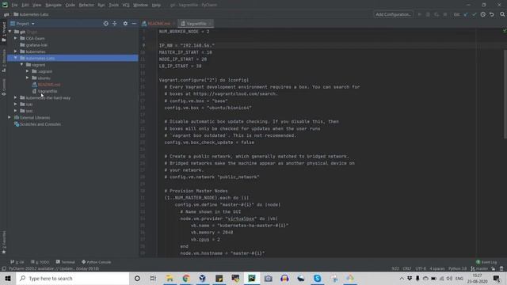Viewport: 507px width, 285px height.
Task: Click the Git Rollback arrow icon
Action: [x=491, y=14]
